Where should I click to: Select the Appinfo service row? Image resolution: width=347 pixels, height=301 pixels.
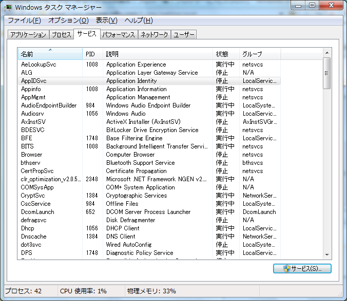pos(149,89)
